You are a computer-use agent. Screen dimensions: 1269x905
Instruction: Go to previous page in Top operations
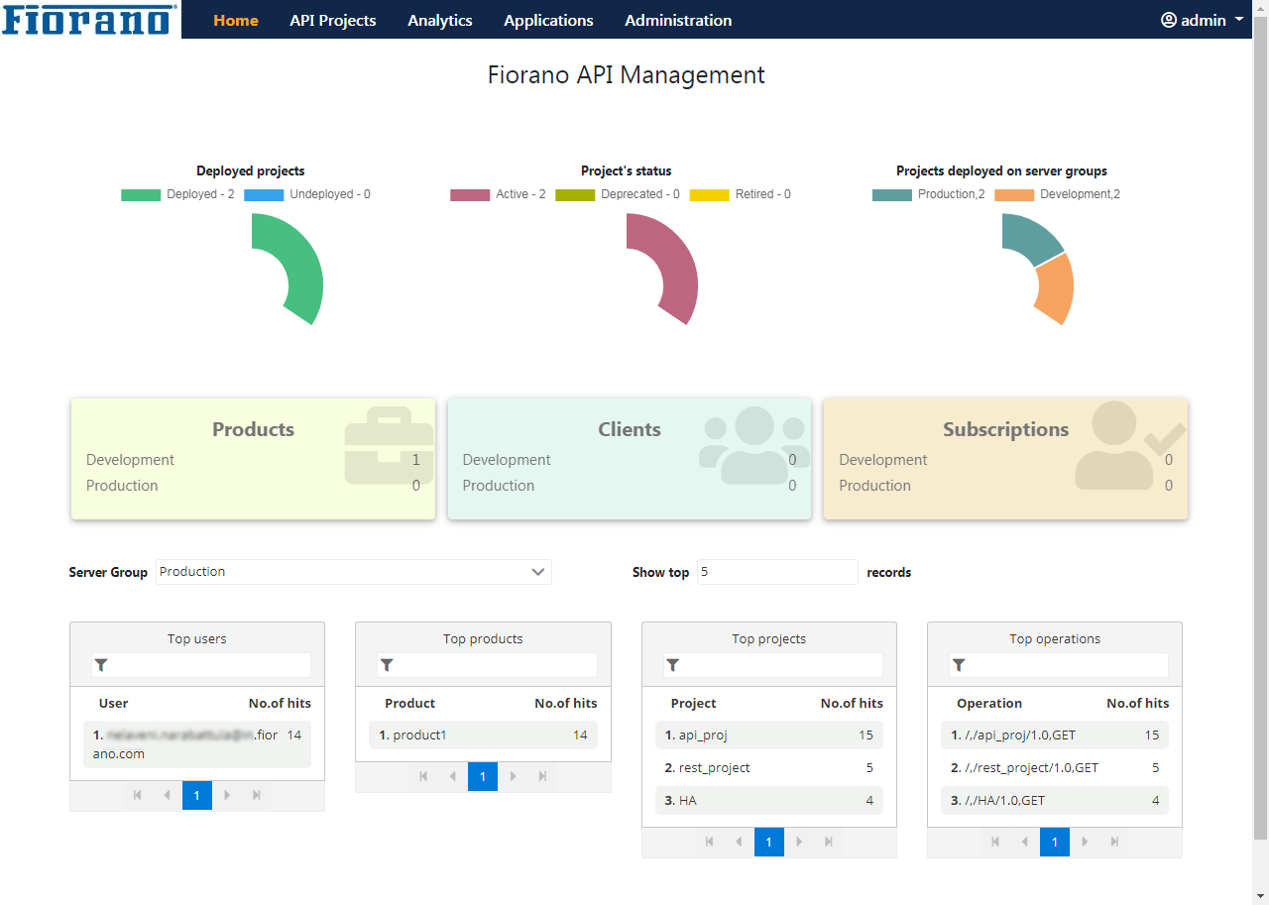click(x=1024, y=842)
